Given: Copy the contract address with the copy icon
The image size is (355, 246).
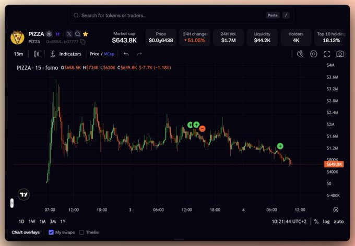Looking at the screenshot, I should point(83,42).
